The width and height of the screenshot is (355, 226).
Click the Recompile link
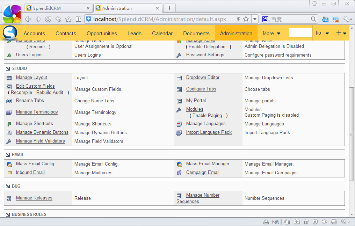pyautogui.click(x=22, y=93)
